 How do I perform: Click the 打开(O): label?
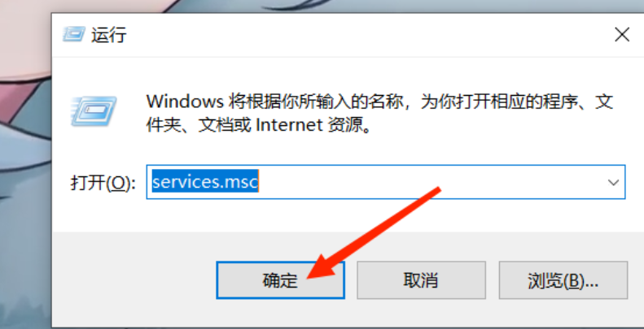coord(103,183)
